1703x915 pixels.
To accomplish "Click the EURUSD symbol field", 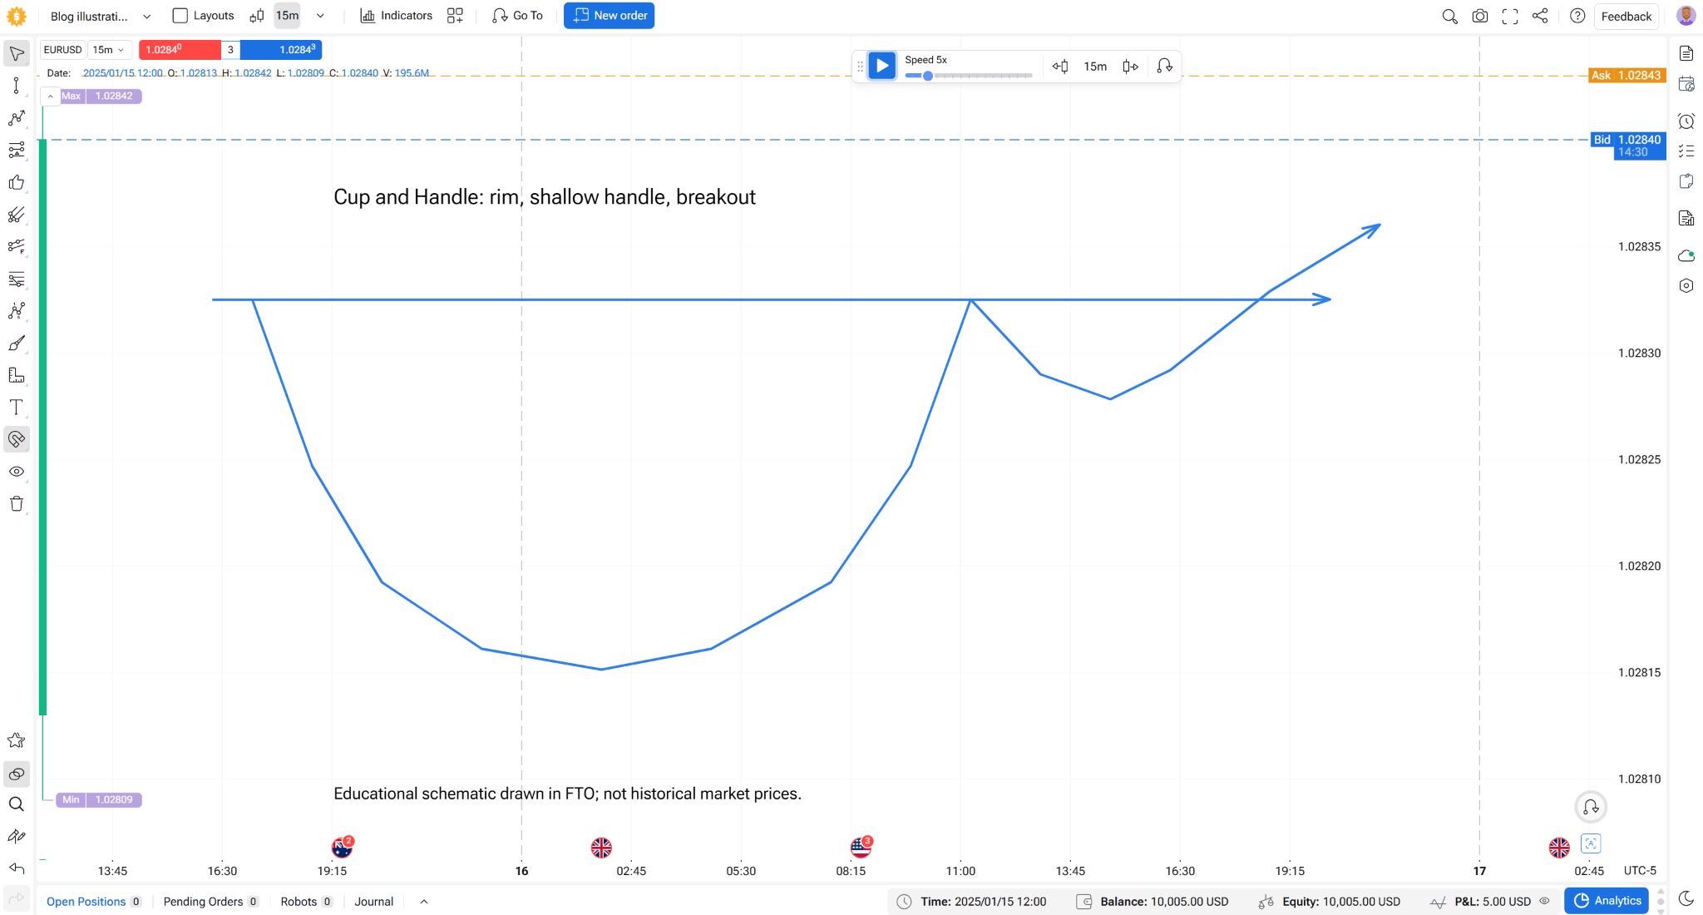I will (x=63, y=50).
